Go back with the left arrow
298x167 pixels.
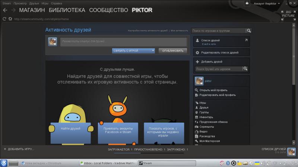(x=5, y=10)
